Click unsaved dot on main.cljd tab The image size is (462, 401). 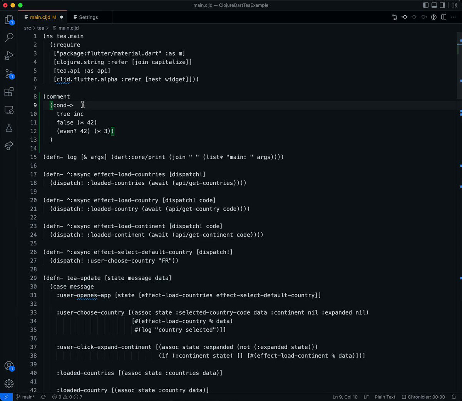point(62,17)
